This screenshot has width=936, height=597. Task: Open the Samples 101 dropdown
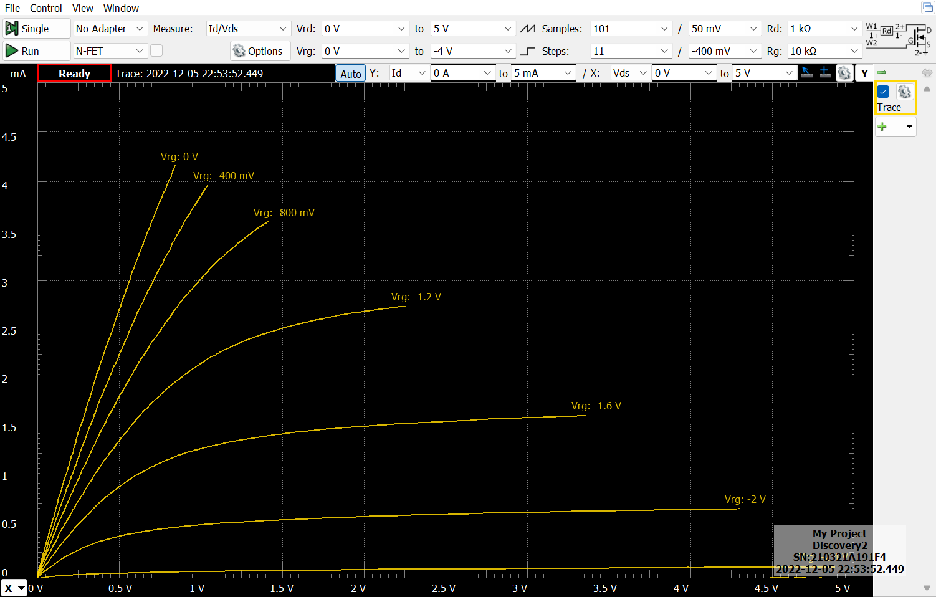(631, 29)
